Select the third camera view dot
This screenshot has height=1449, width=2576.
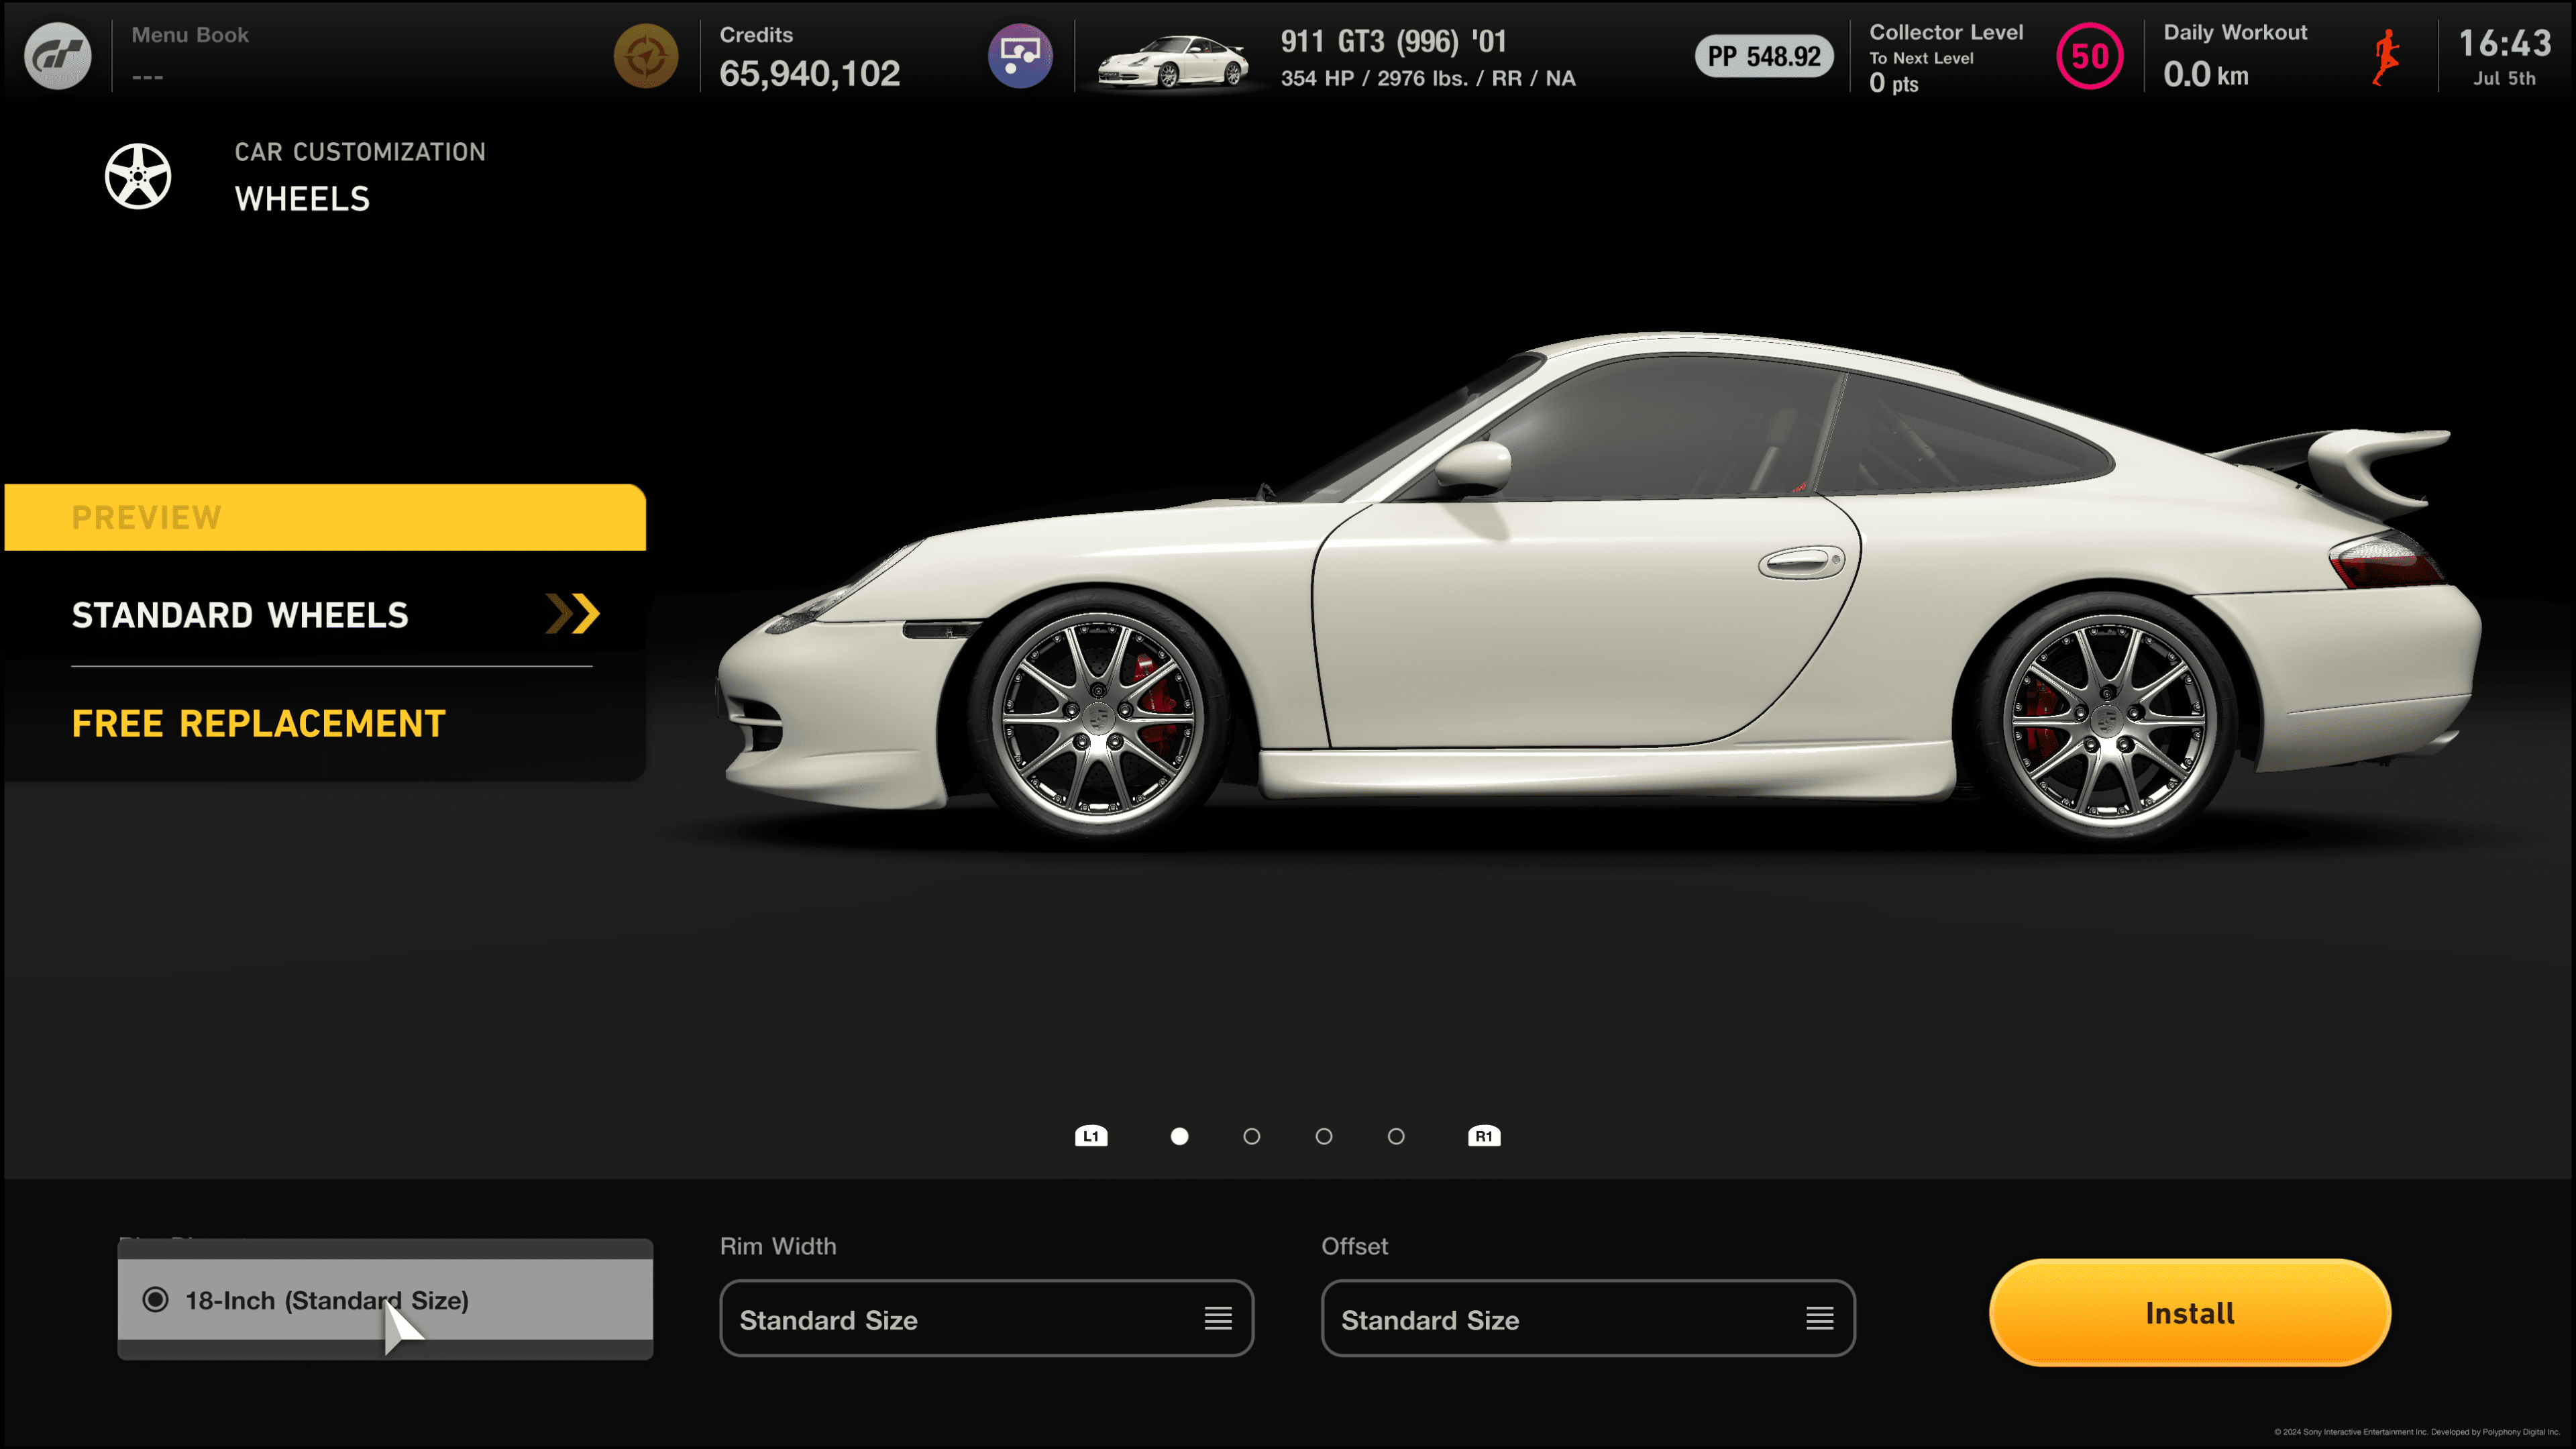(1324, 1136)
